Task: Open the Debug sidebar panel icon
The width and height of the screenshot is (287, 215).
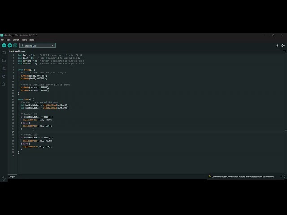Action: 4,77
